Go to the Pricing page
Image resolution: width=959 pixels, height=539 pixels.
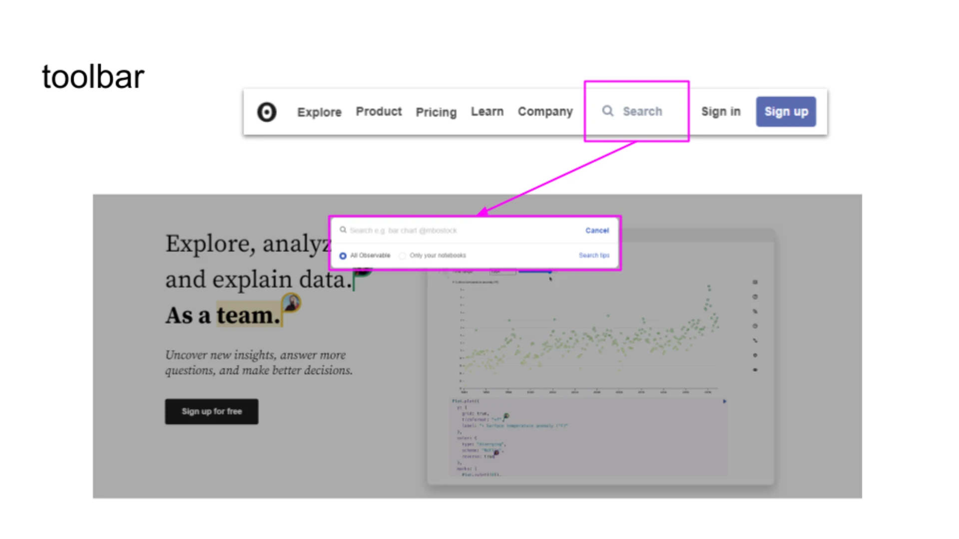(436, 112)
